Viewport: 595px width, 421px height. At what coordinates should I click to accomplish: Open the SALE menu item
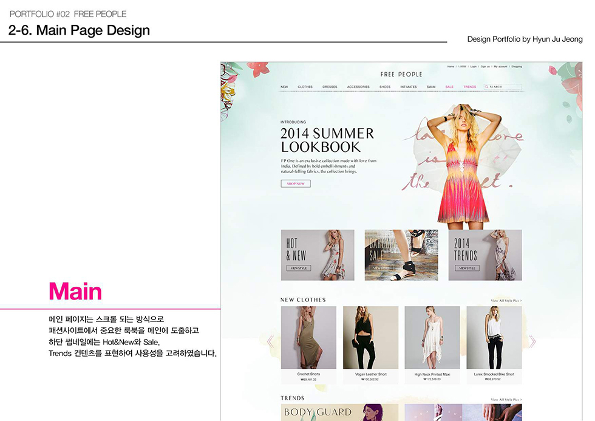(449, 86)
